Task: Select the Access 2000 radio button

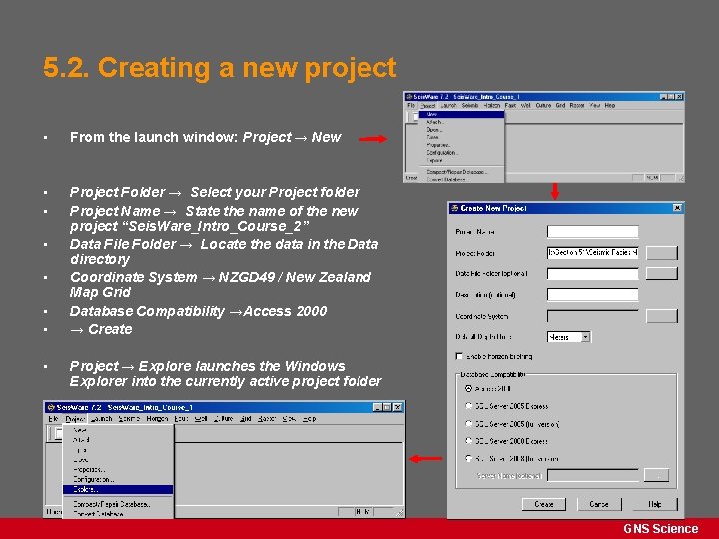Action: coord(468,388)
